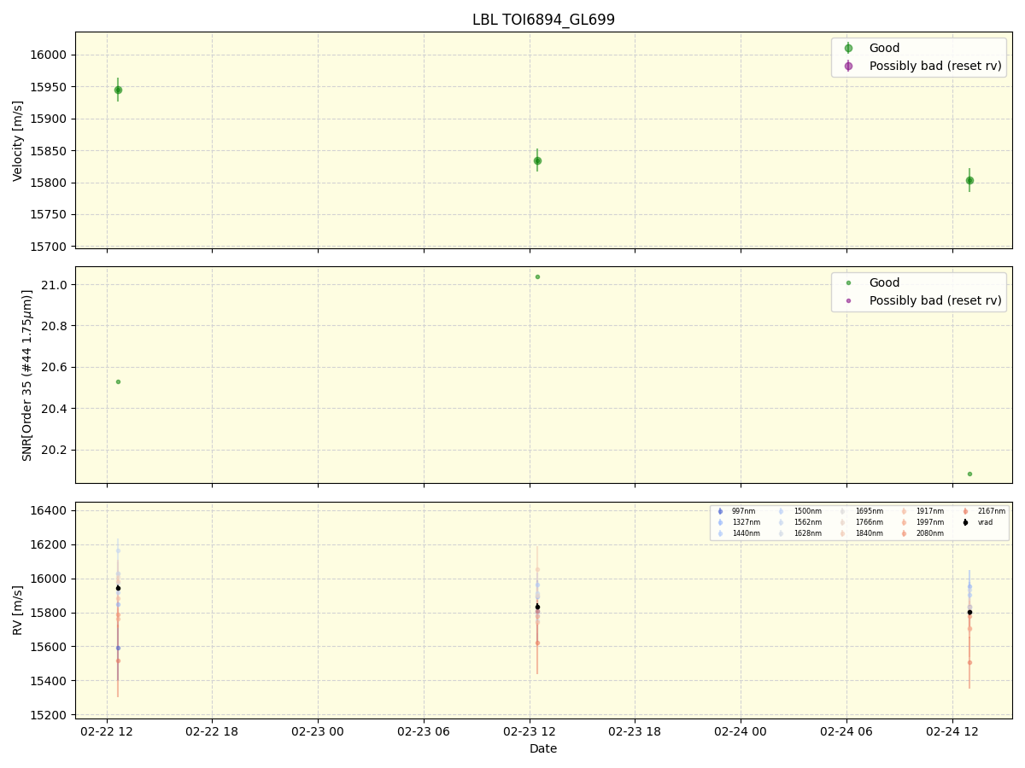The width and height of the screenshot is (1025, 768).
Task: Click the '02-23 00' date tick label
Action: coord(318,731)
